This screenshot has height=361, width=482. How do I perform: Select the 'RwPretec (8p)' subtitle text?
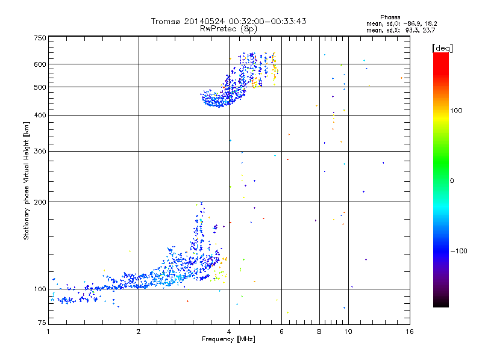pos(228,29)
